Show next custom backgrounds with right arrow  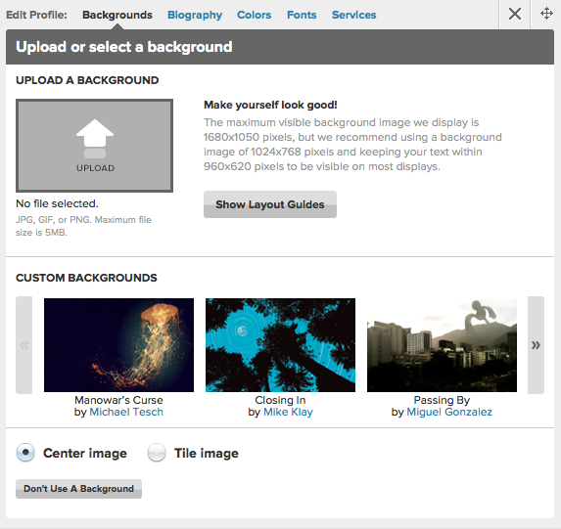click(536, 345)
